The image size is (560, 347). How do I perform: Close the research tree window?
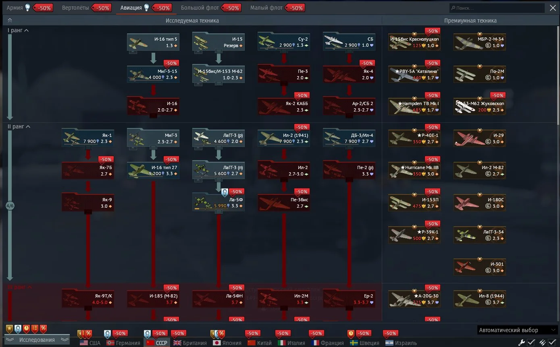553,8
